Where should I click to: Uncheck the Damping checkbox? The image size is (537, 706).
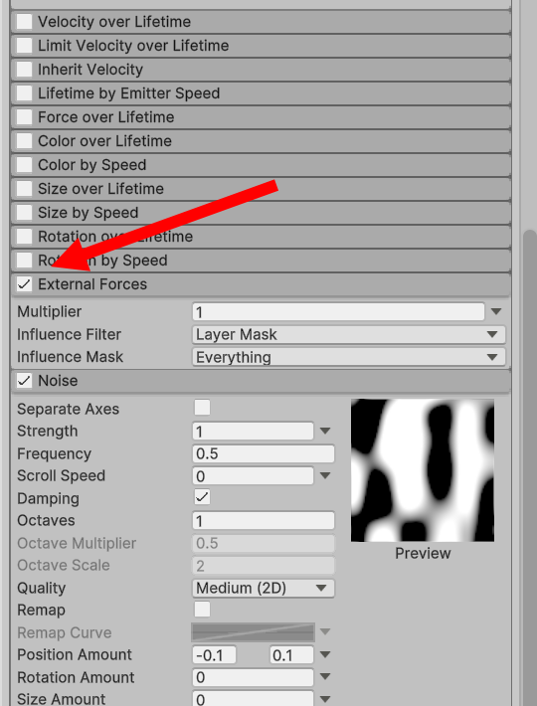click(x=202, y=497)
